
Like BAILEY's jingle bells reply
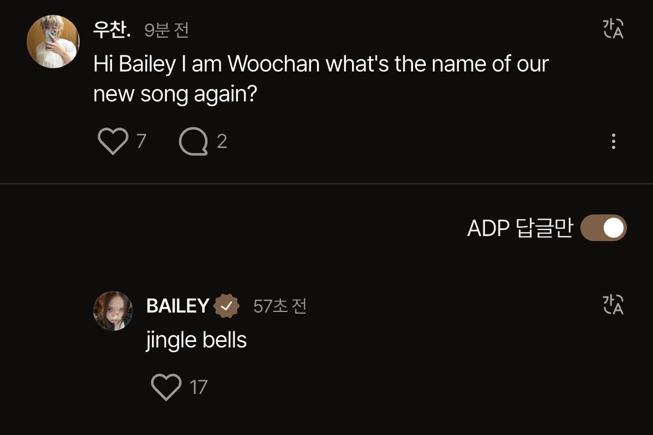pyautogui.click(x=166, y=387)
